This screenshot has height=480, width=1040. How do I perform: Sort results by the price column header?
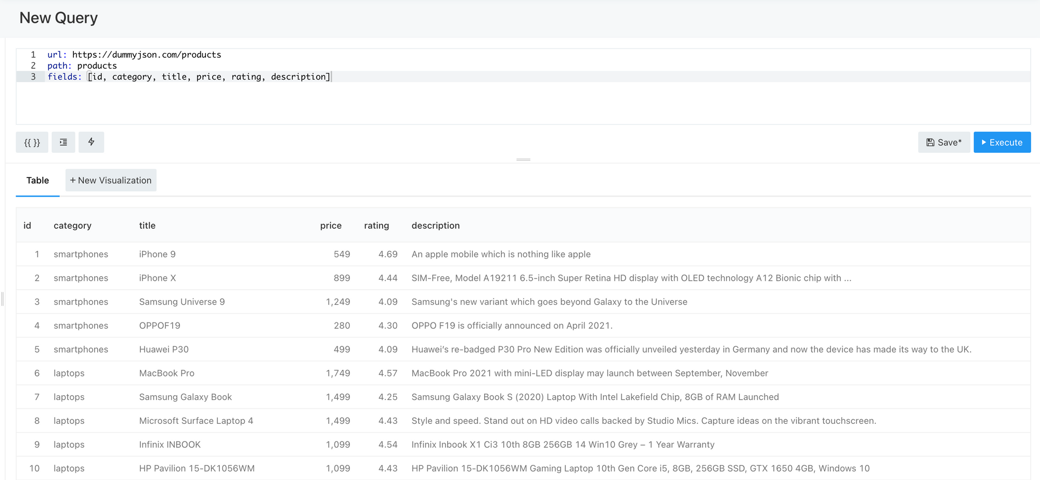(x=331, y=225)
